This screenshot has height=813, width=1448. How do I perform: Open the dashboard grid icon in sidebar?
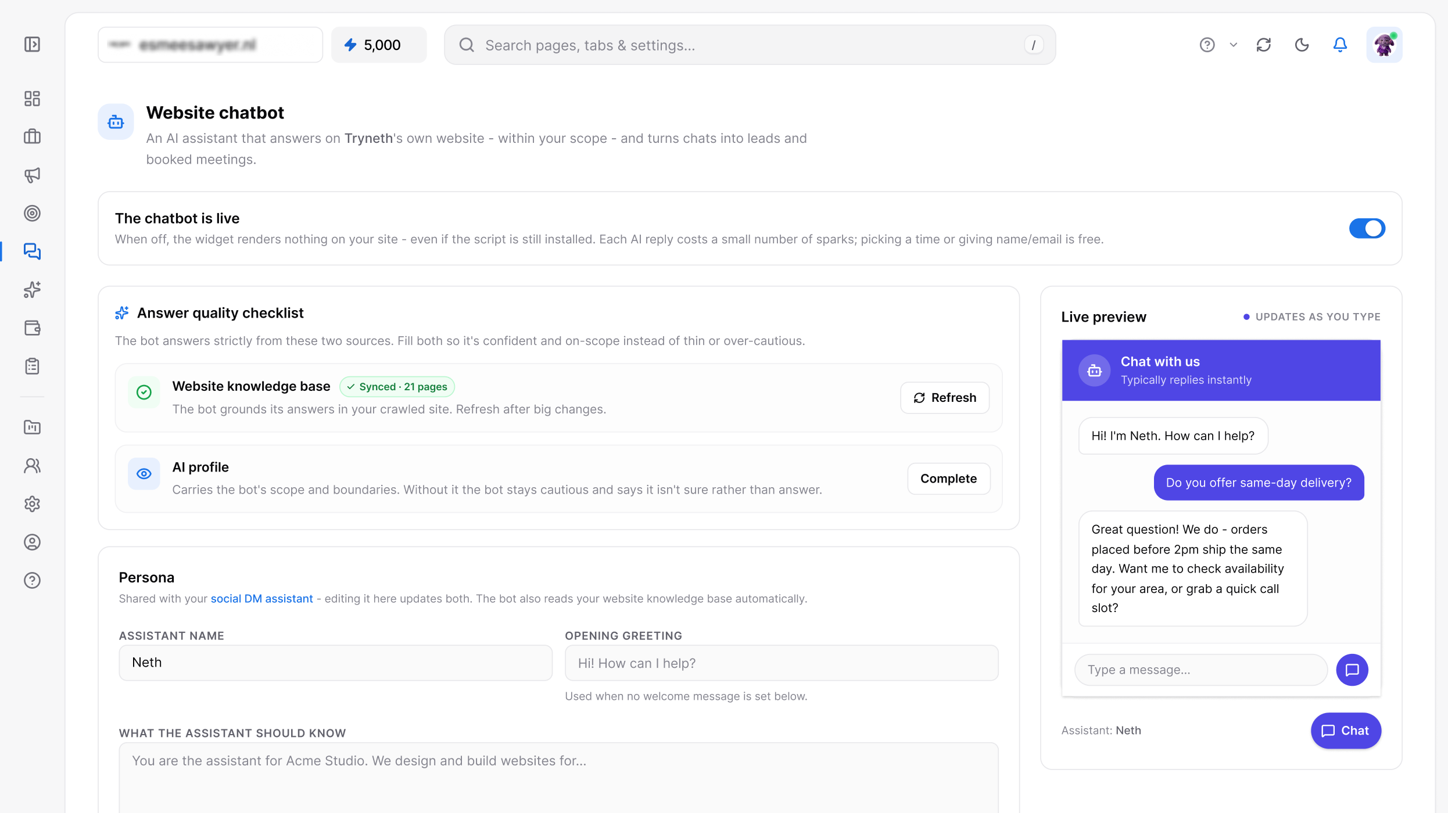pyautogui.click(x=32, y=98)
